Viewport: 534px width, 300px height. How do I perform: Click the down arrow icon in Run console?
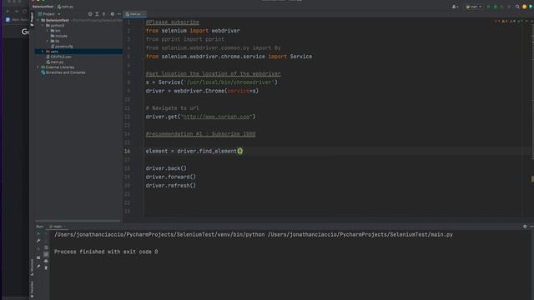point(46,241)
